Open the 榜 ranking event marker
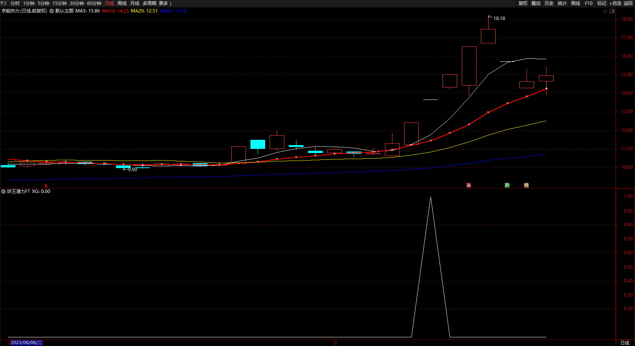 (x=526, y=185)
